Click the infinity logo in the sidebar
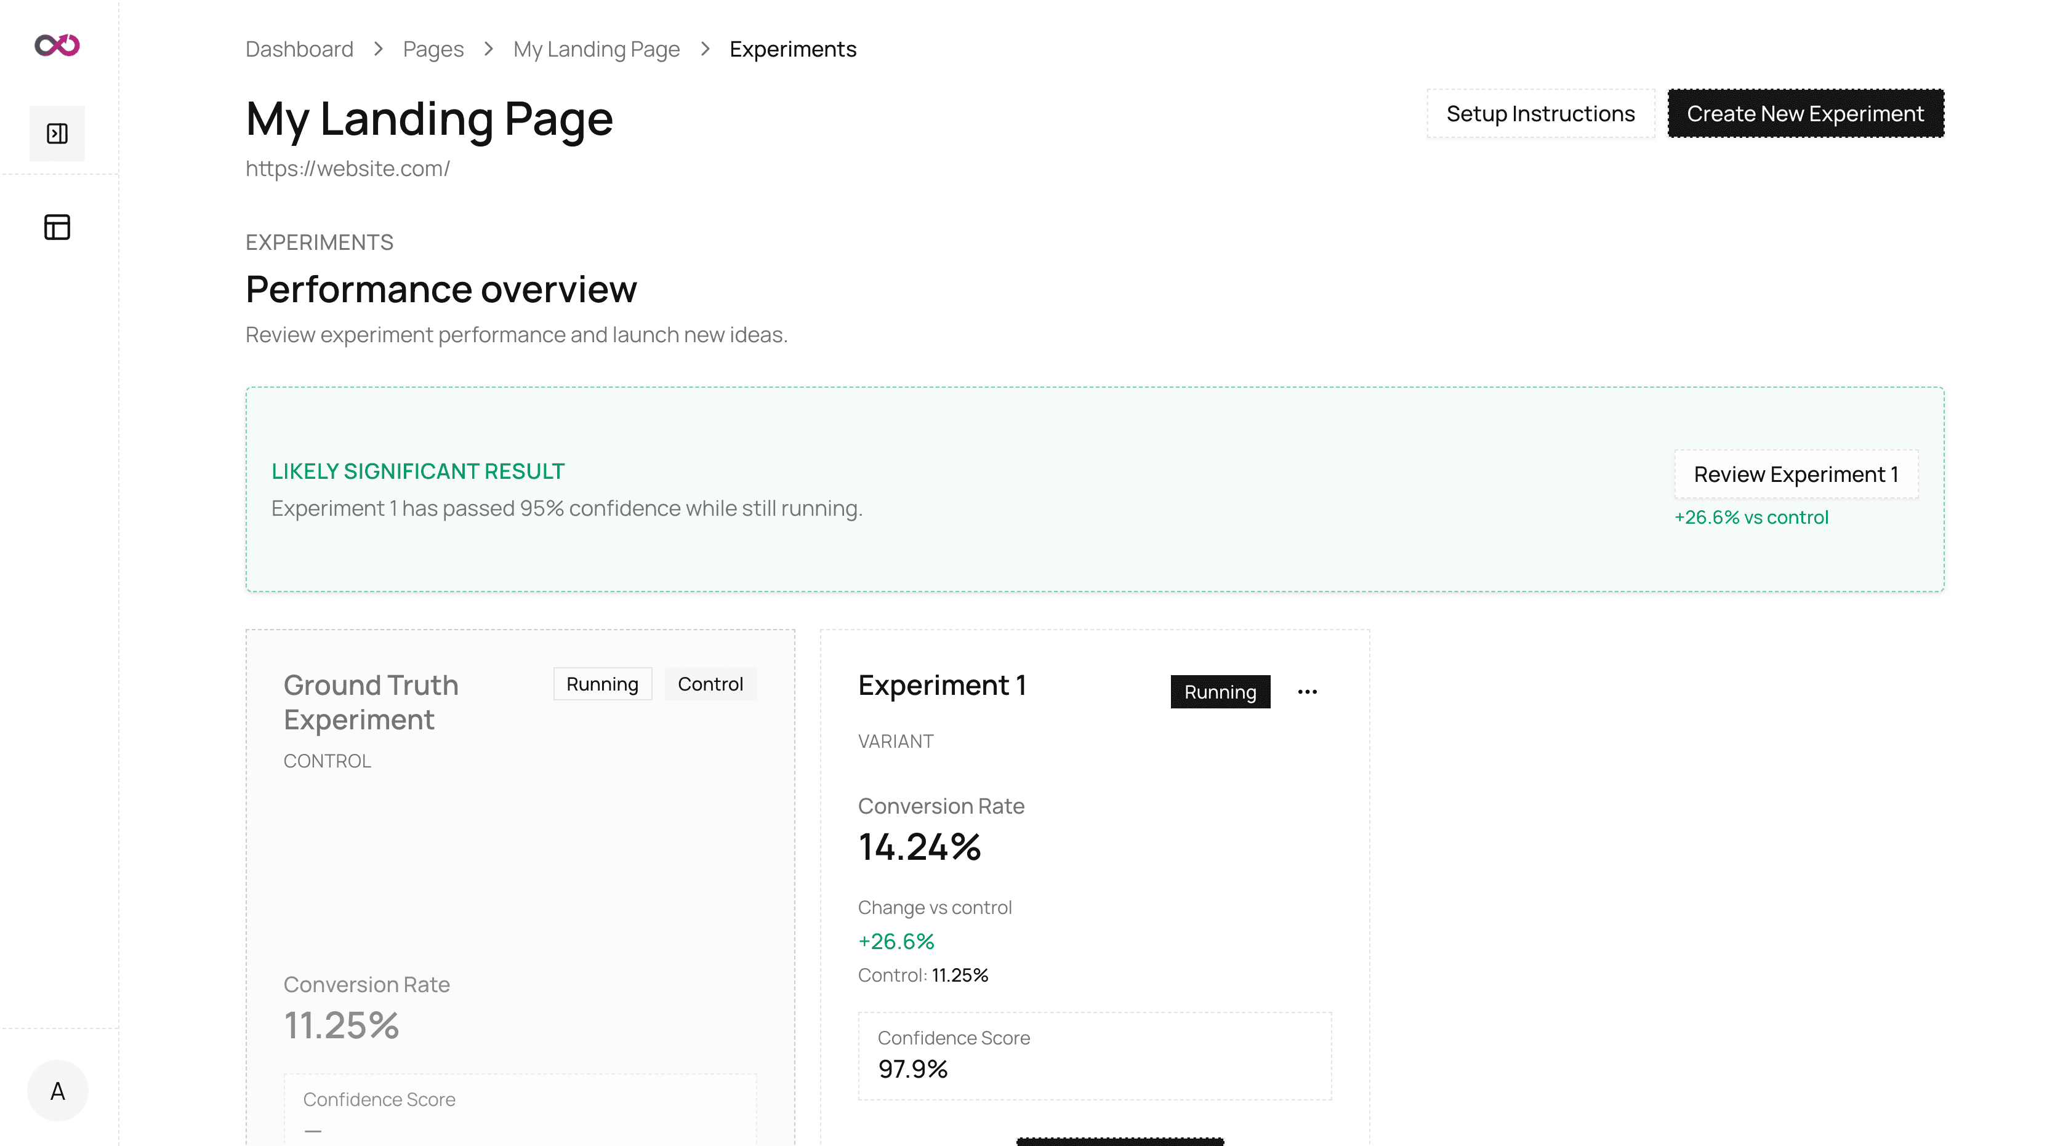Image resolution: width=2071 pixels, height=1146 pixels. click(x=57, y=46)
